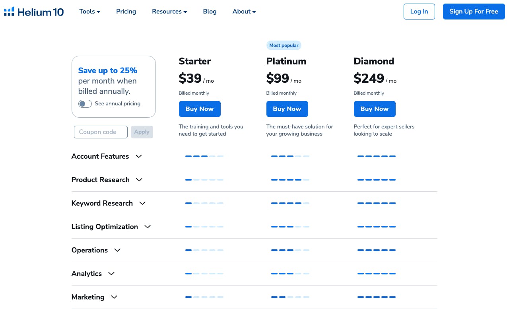
Task: Go to the Pricing page
Action: coord(126,12)
